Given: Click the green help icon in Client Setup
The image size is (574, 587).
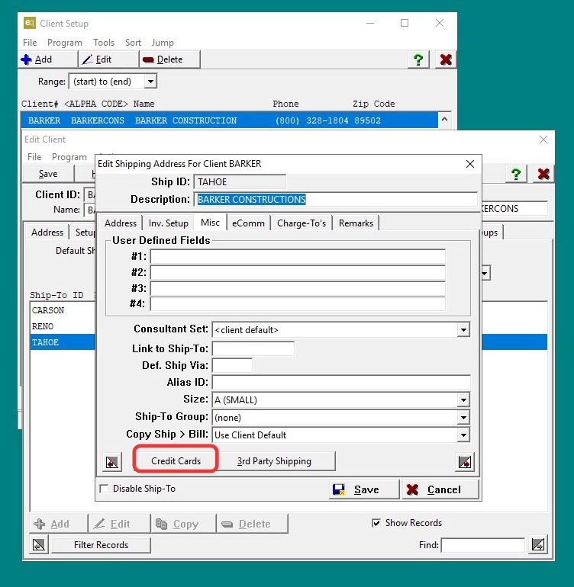Looking at the screenshot, I should (x=418, y=59).
